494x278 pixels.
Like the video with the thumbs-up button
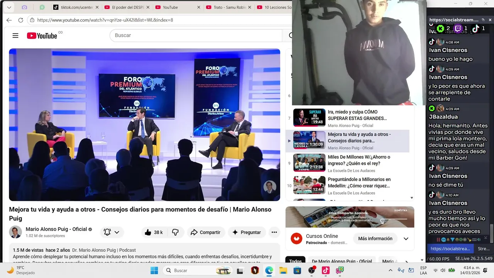click(x=154, y=232)
